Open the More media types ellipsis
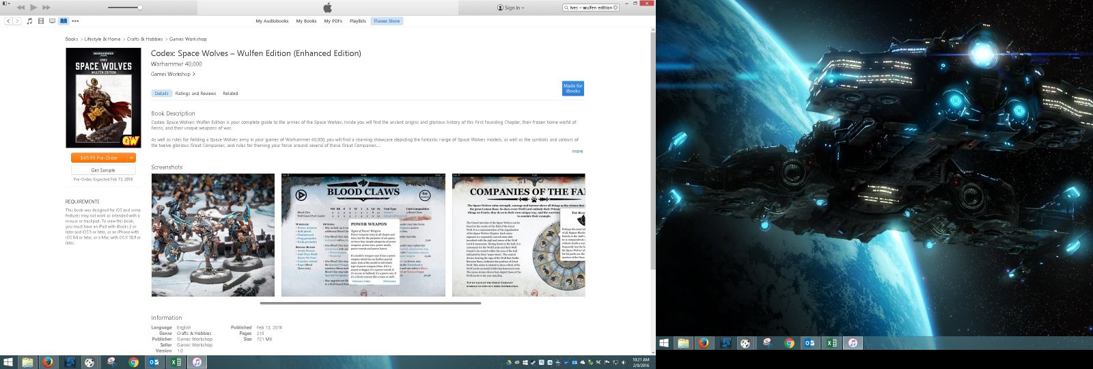Viewport: 1093px width, 369px height. tap(75, 21)
